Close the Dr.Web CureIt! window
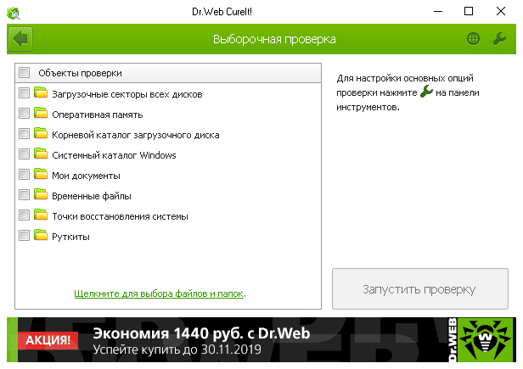The image size is (523, 369). 501,12
